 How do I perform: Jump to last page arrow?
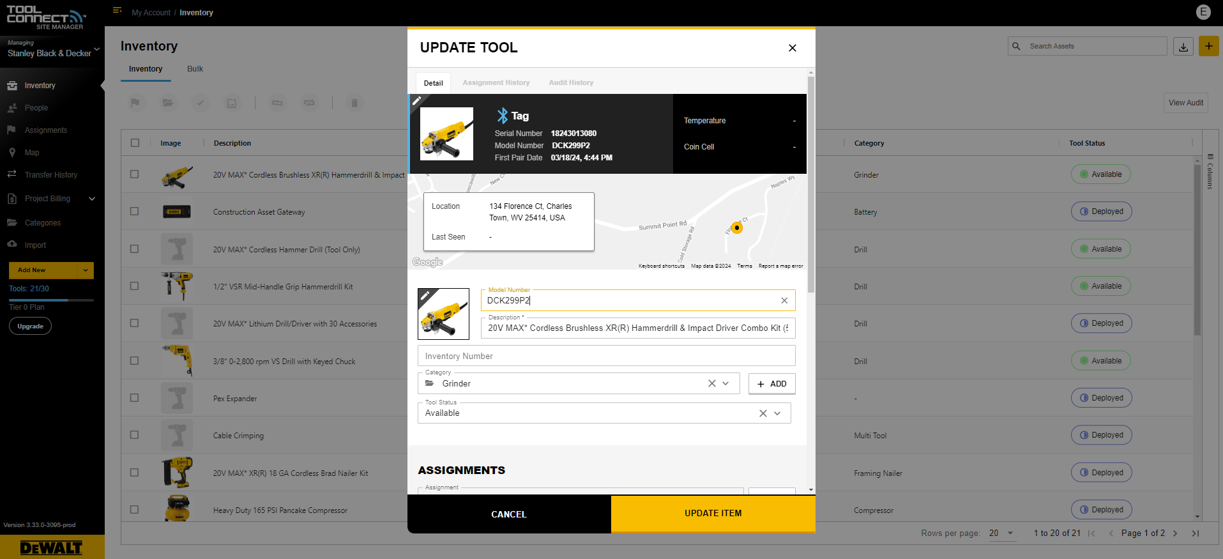click(1196, 533)
